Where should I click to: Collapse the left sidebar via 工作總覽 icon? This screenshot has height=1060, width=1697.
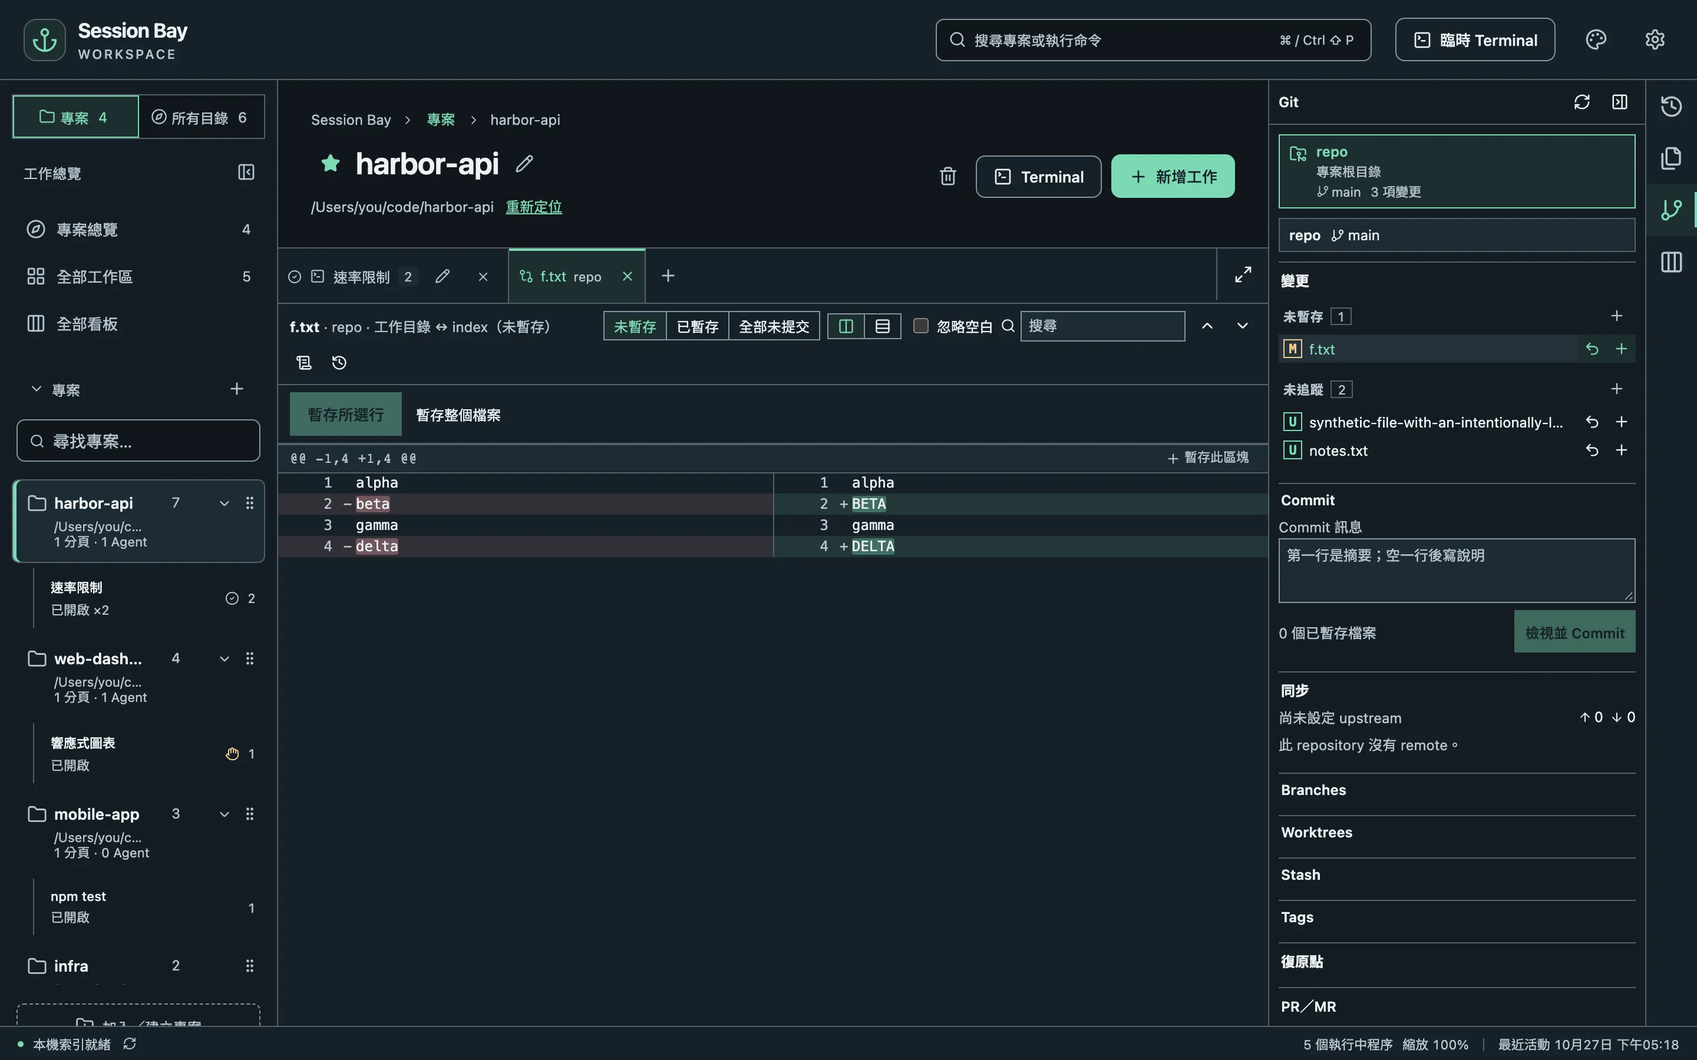tap(246, 172)
